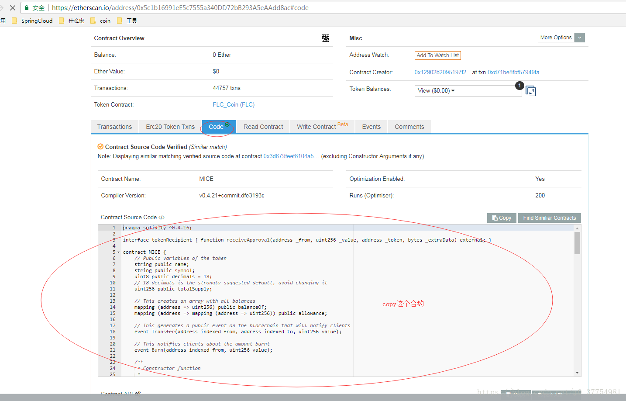Click the pragma solidity line in code editor

(157, 228)
